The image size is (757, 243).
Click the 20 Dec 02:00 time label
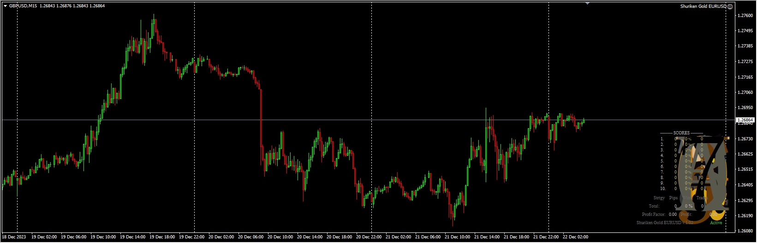pos(221,237)
